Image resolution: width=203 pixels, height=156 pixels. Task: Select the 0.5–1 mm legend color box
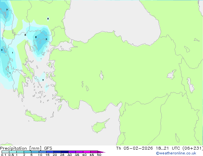13,152
